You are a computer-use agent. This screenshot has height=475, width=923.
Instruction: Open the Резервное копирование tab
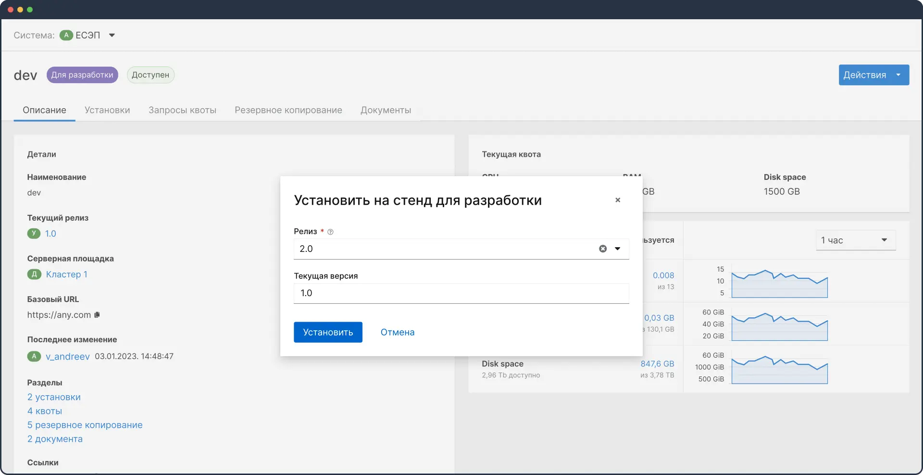coord(288,110)
